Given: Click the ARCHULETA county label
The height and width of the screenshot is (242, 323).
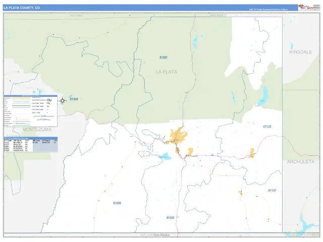Looking at the screenshot, I should [x=301, y=162].
